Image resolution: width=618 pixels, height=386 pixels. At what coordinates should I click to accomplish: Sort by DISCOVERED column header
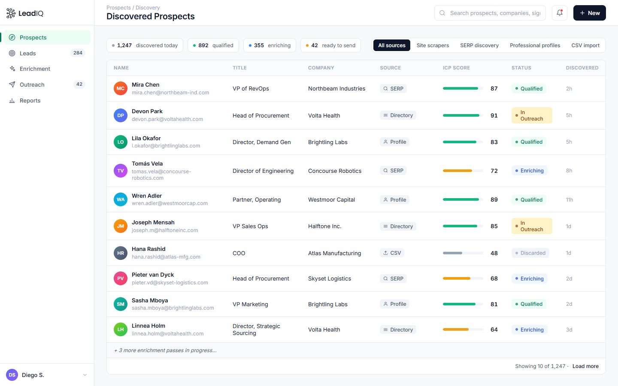[582, 68]
